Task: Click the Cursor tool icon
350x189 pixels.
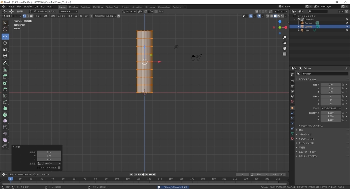Action: (x=5, y=29)
